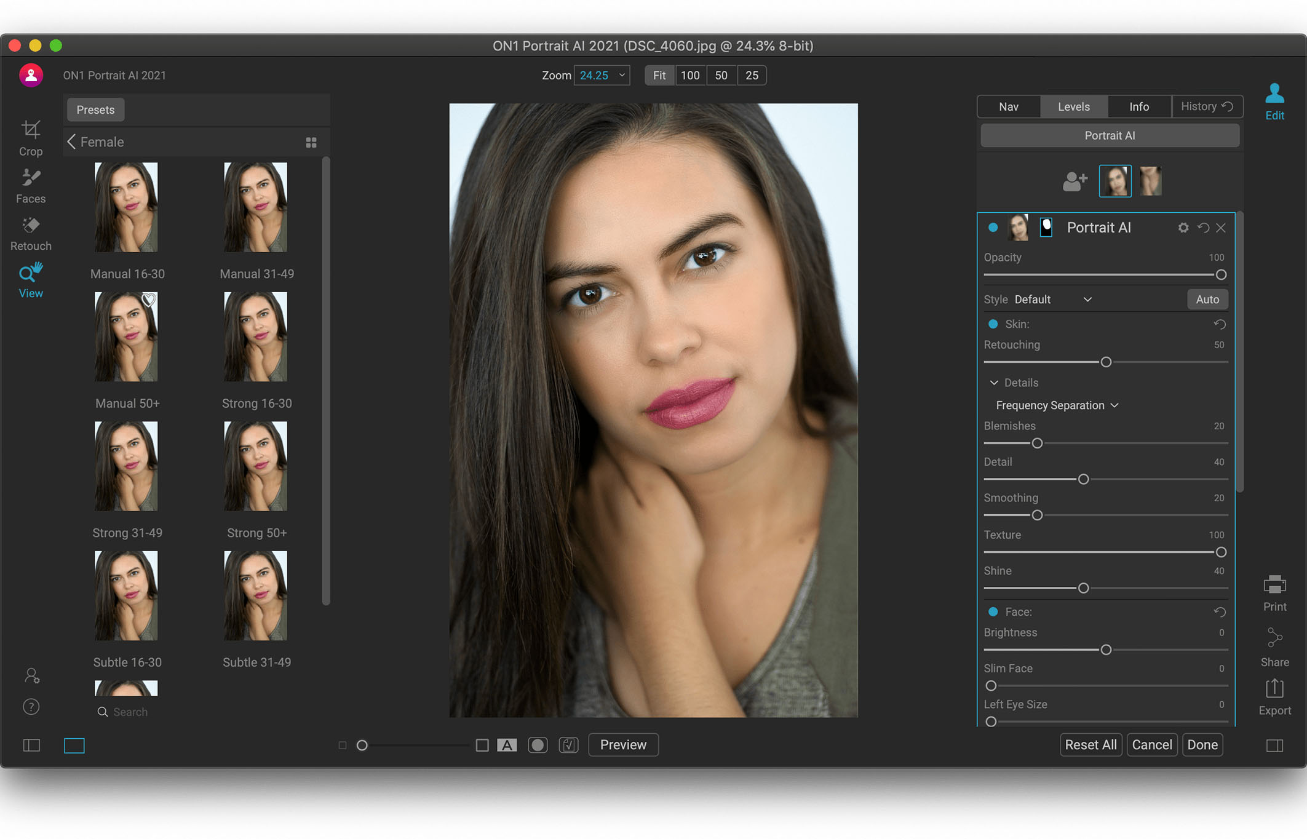Toggle the Face section enable dot
This screenshot has height=839, width=1307.
tap(993, 612)
